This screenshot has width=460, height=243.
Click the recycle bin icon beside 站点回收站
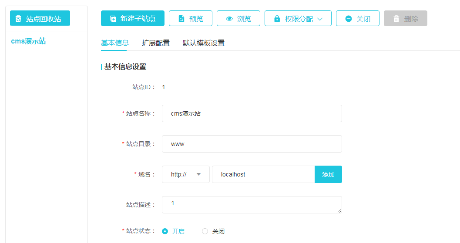pos(18,19)
